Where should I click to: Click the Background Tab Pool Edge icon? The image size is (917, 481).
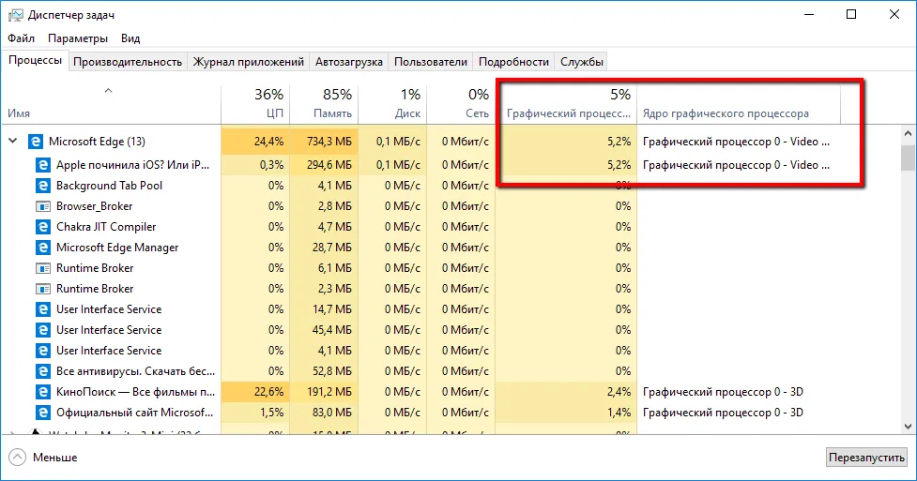[x=43, y=186]
